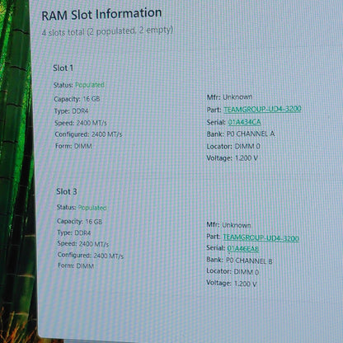The image size is (343, 343).
Task: Click Slot 1 Type: DDR4 text
Action: [71, 111]
